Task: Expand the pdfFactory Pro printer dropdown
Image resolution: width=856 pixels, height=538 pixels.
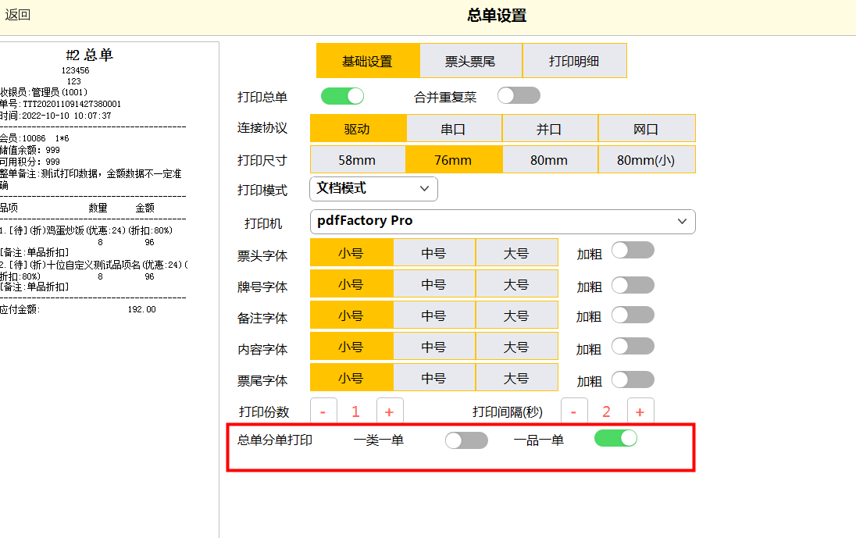Action: click(502, 222)
